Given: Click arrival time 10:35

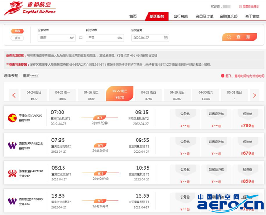Looking at the screenshot, I should 142,168.
